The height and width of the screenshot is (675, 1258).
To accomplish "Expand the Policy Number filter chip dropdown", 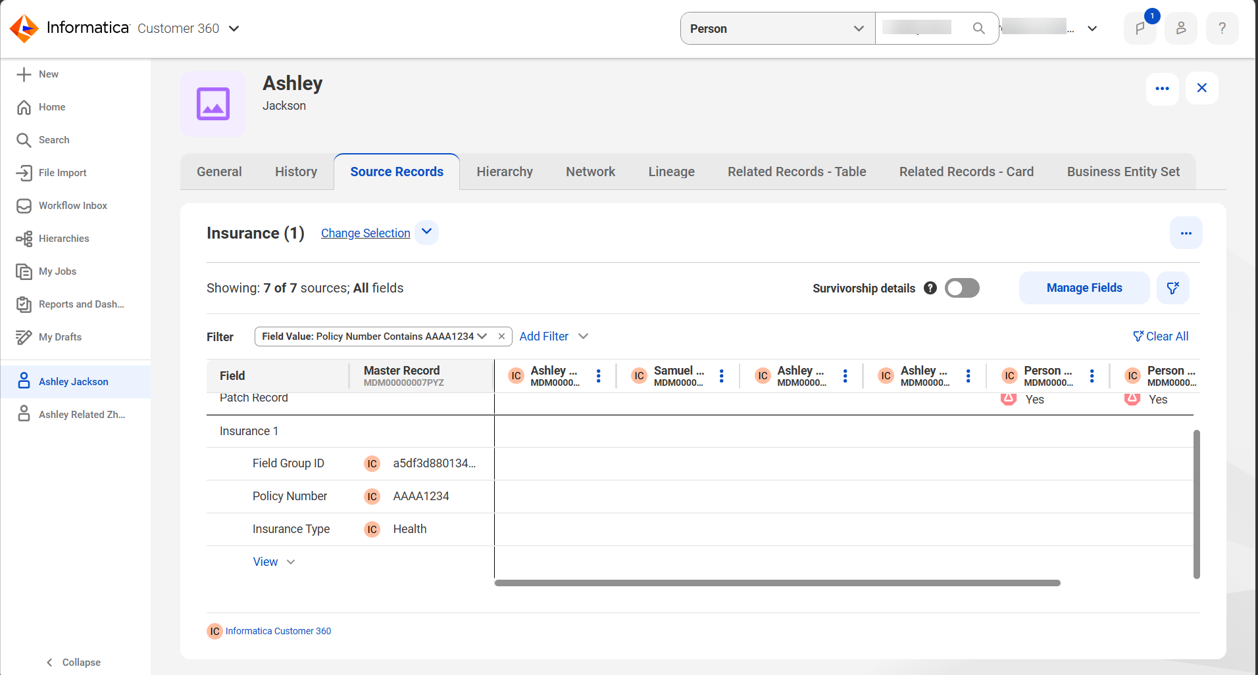I will coord(482,336).
